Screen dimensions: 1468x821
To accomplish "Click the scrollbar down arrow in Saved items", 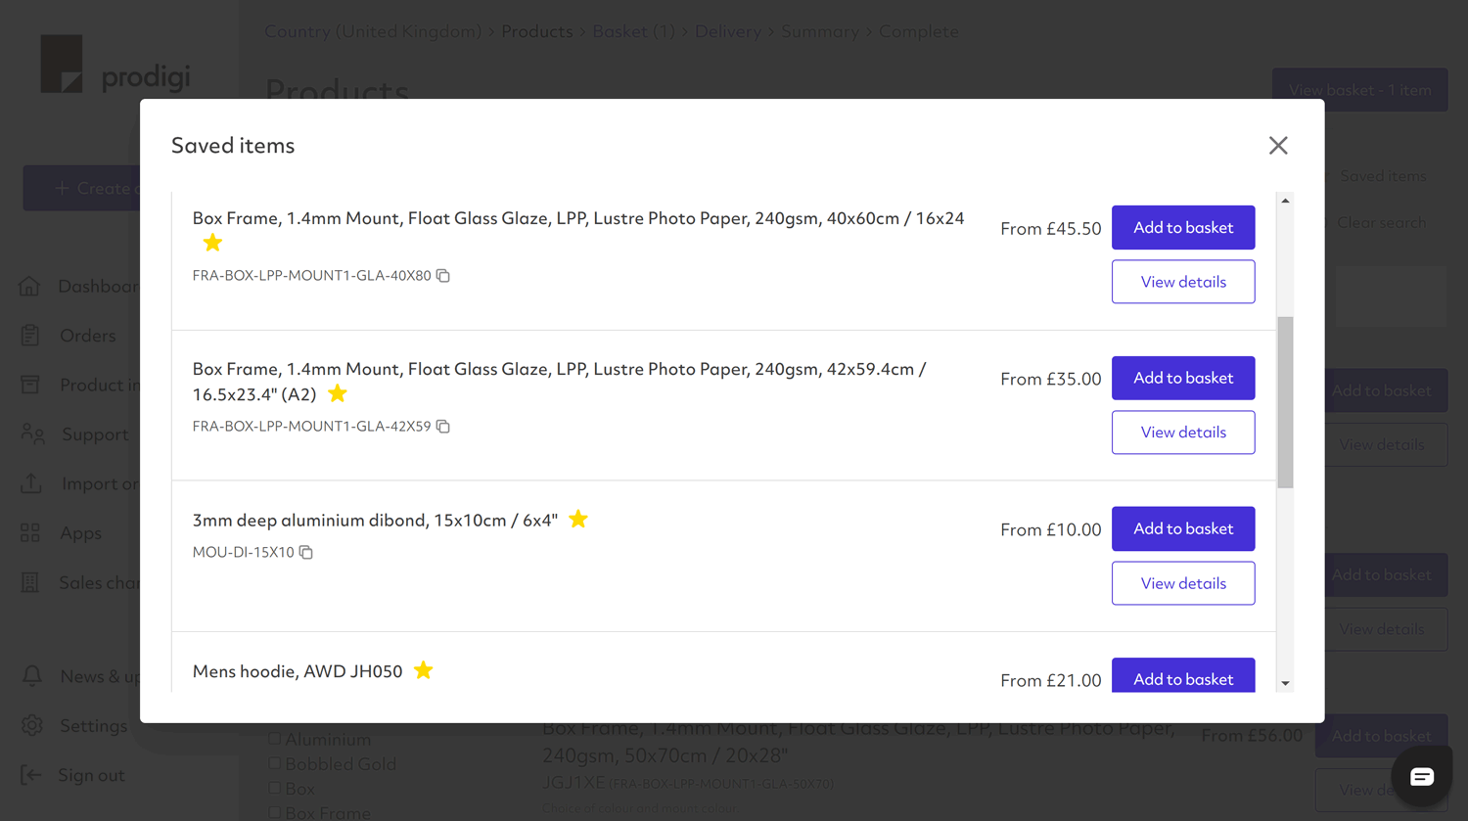I will (x=1285, y=683).
